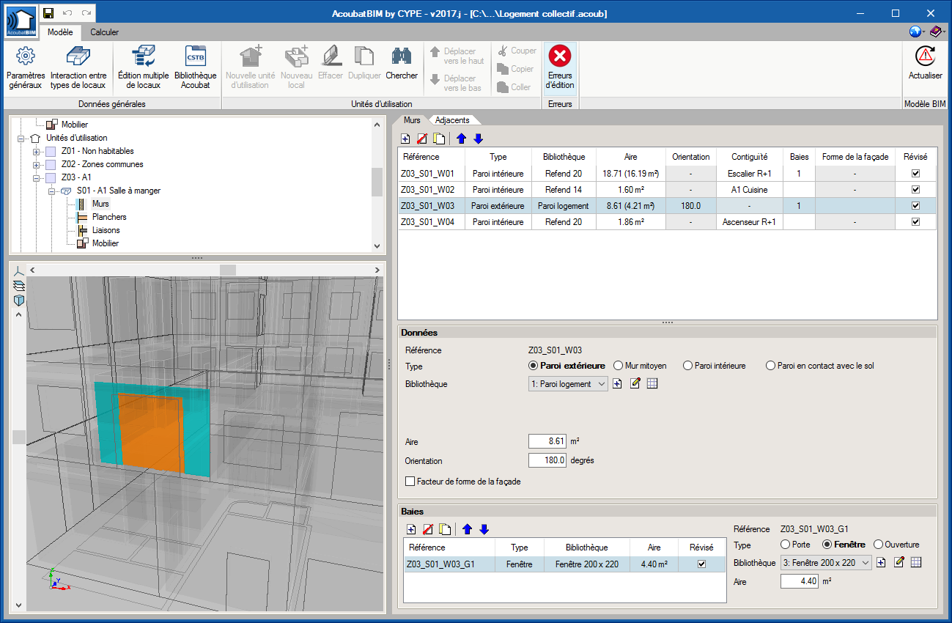Click the Chercher binoculars icon
Screen dimensions: 952x623
[x=401, y=56]
